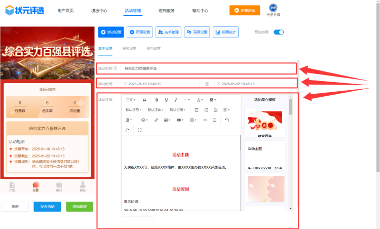Click the 活动名称 input field
Viewport: 380px width, 229px height.
pyautogui.click(x=207, y=68)
